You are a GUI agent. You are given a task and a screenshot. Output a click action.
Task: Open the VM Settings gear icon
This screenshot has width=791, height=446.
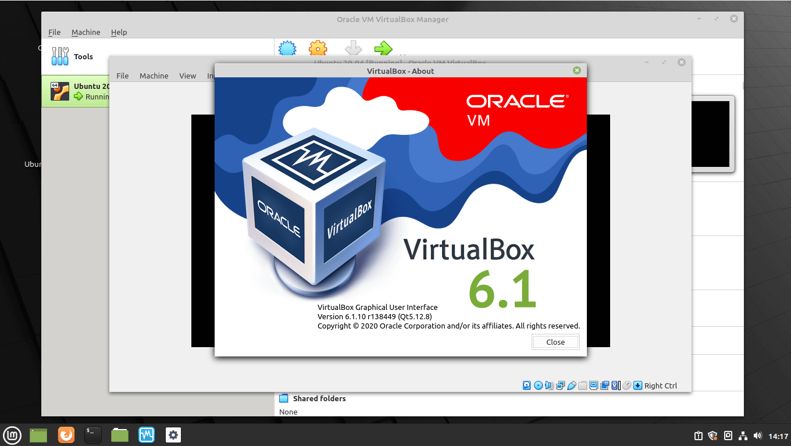click(318, 48)
